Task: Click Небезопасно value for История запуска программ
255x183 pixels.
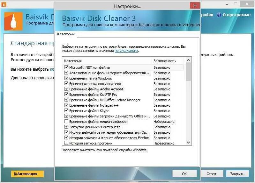Action: point(164,143)
